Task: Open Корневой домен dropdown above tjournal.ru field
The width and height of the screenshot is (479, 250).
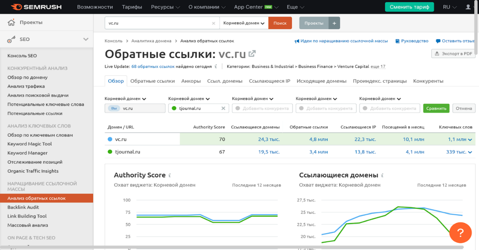Action: click(x=189, y=99)
